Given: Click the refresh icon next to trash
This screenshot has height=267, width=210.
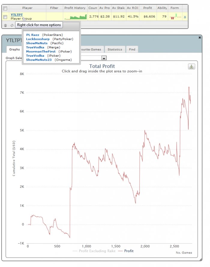Looking at the screenshot, I should coord(12,25).
